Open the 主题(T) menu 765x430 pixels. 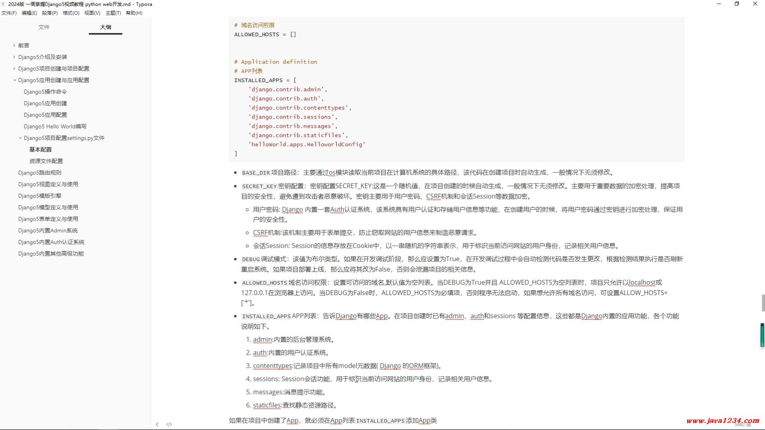coord(113,13)
